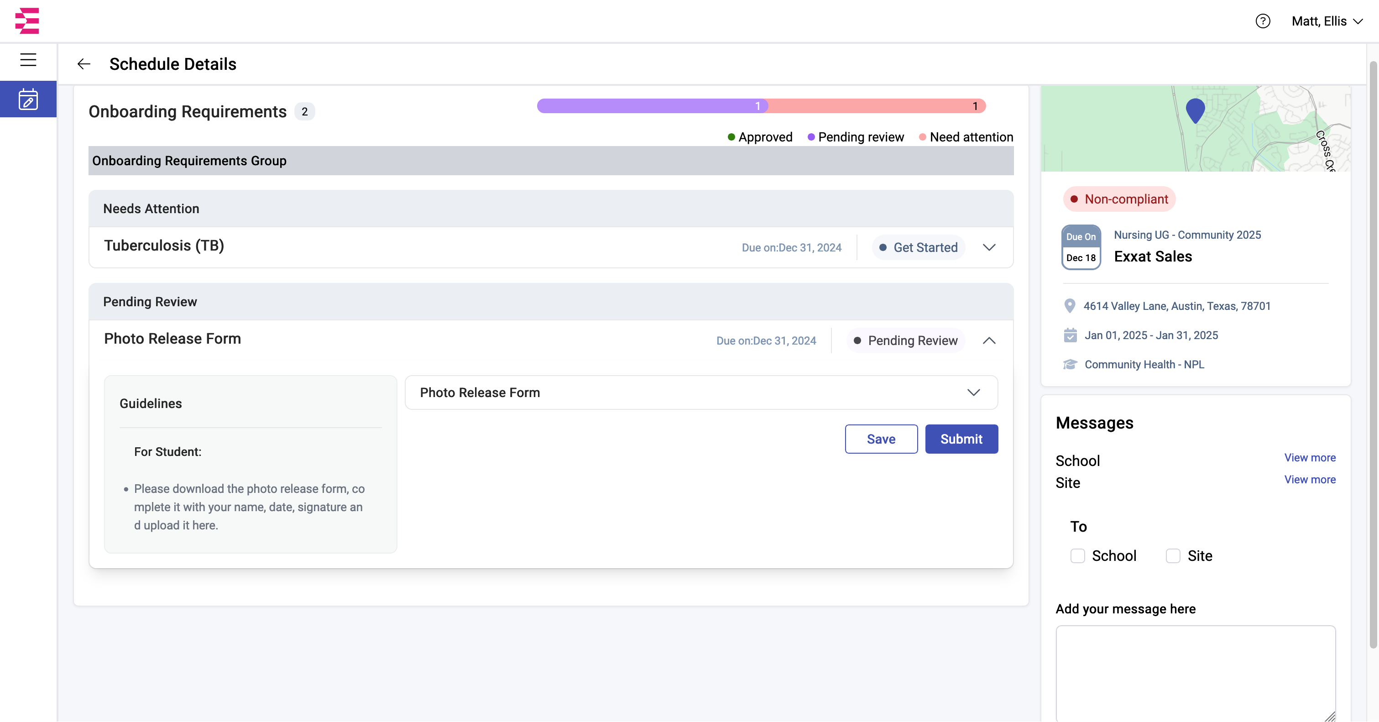
Task: Click the photo release form guideline text
Action: click(x=249, y=507)
